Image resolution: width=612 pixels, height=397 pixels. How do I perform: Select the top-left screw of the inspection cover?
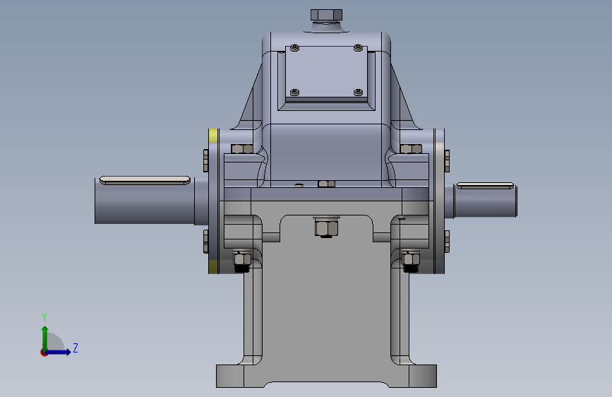tap(295, 48)
